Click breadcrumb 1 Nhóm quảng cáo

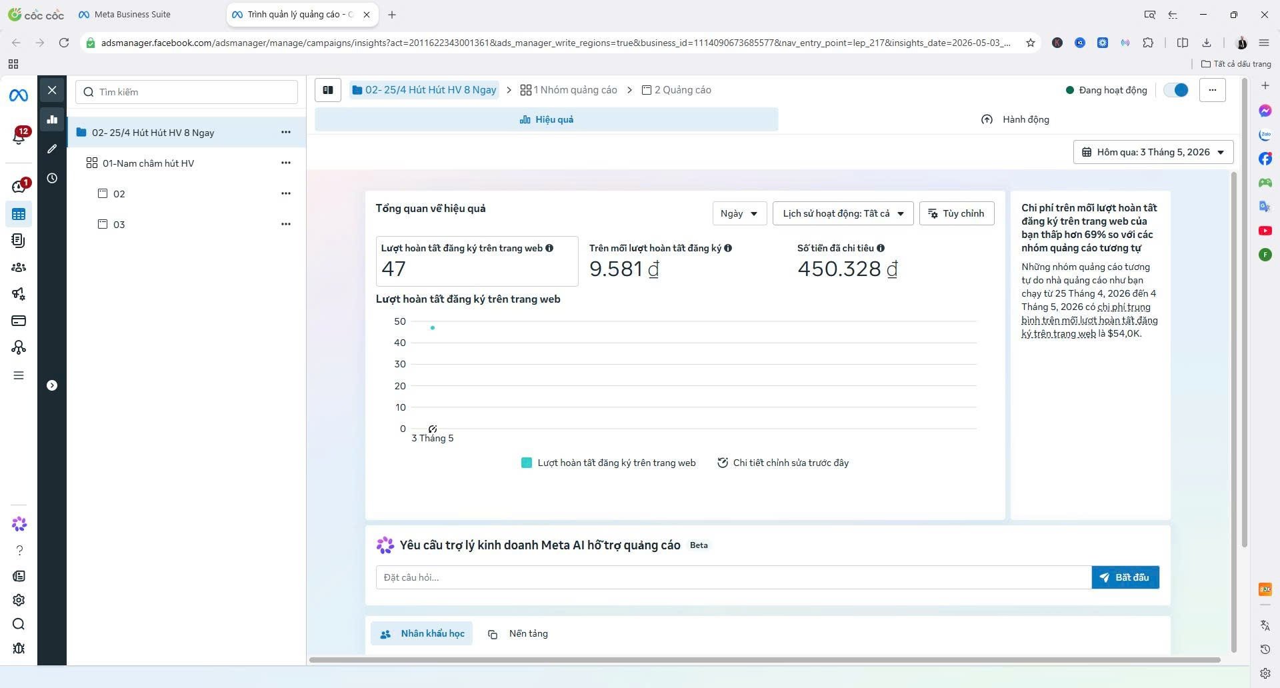569,90
